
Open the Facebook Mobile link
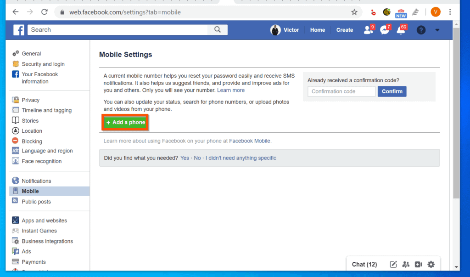249,141
